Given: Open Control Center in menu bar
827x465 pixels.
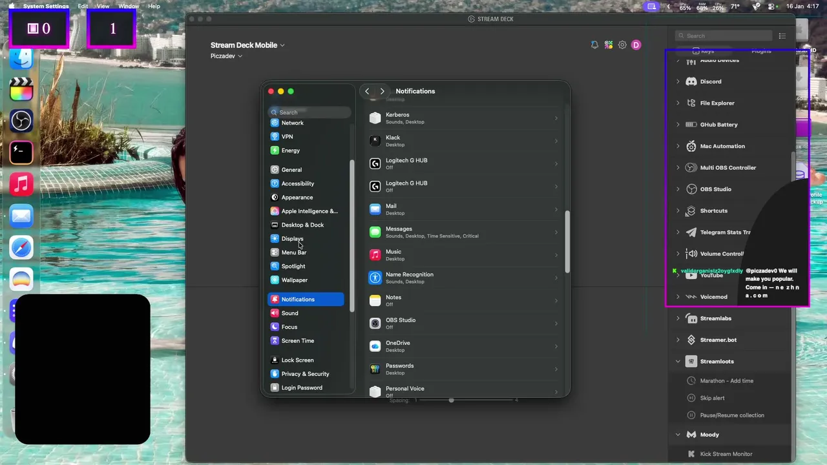Looking at the screenshot, I should (x=772, y=6).
